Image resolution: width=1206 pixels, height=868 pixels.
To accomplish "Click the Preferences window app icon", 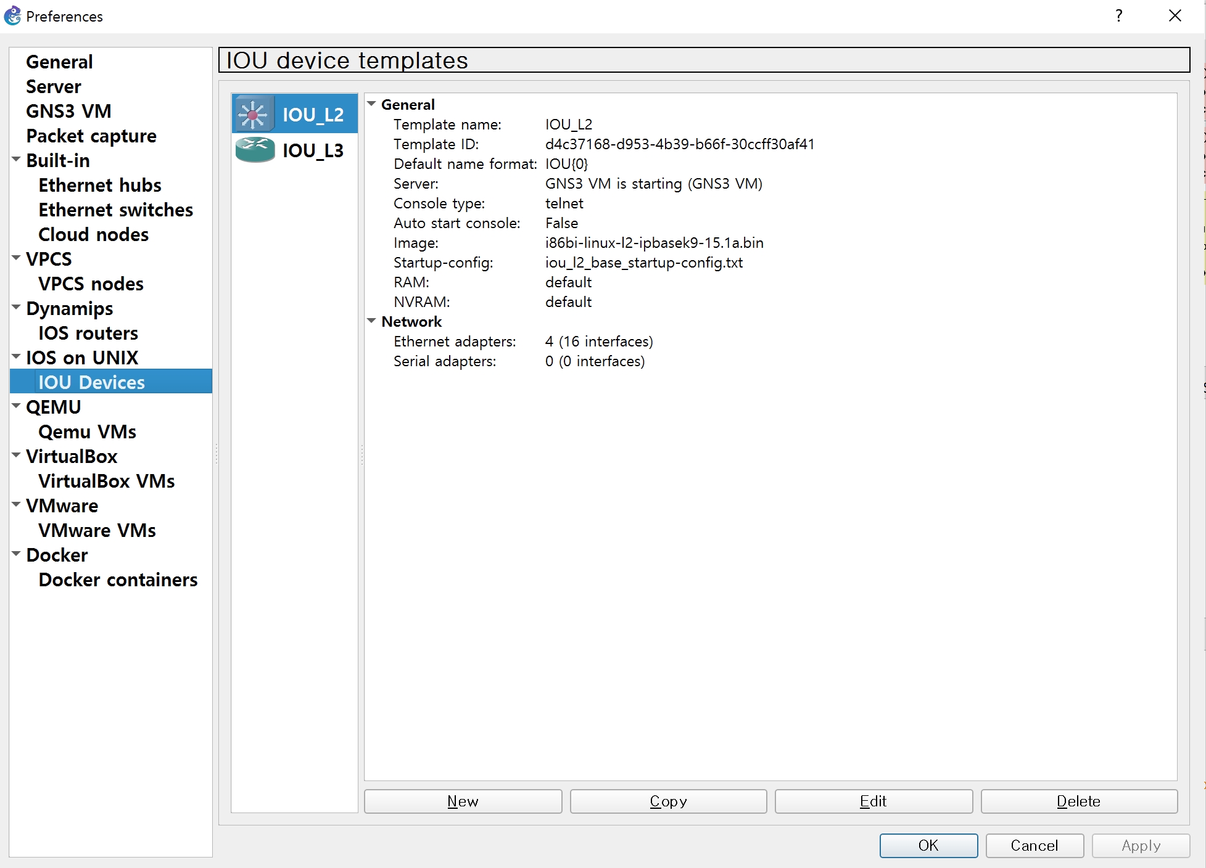I will (x=12, y=16).
